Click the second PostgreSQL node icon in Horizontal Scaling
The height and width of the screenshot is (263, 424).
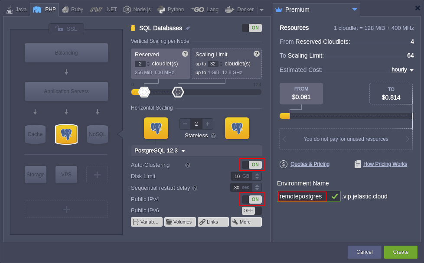[237, 128]
